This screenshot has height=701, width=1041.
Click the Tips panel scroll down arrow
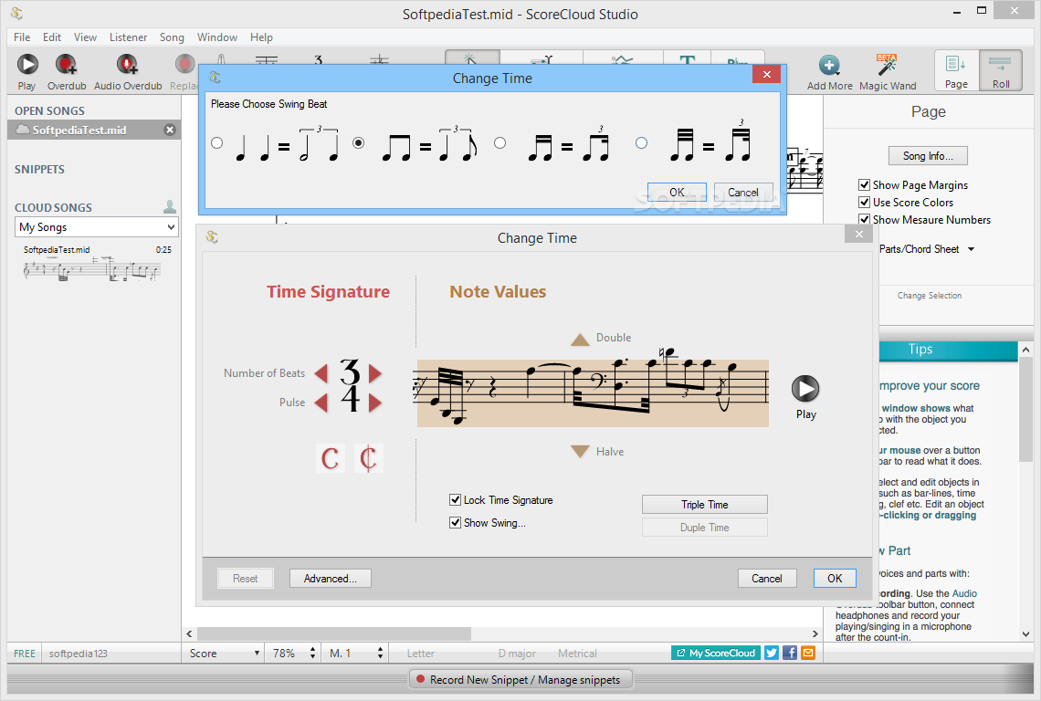click(1025, 634)
